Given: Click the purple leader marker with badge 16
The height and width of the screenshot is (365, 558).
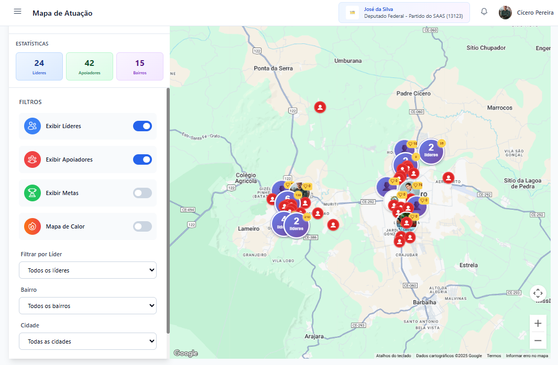Looking at the screenshot, I should coord(404,146).
